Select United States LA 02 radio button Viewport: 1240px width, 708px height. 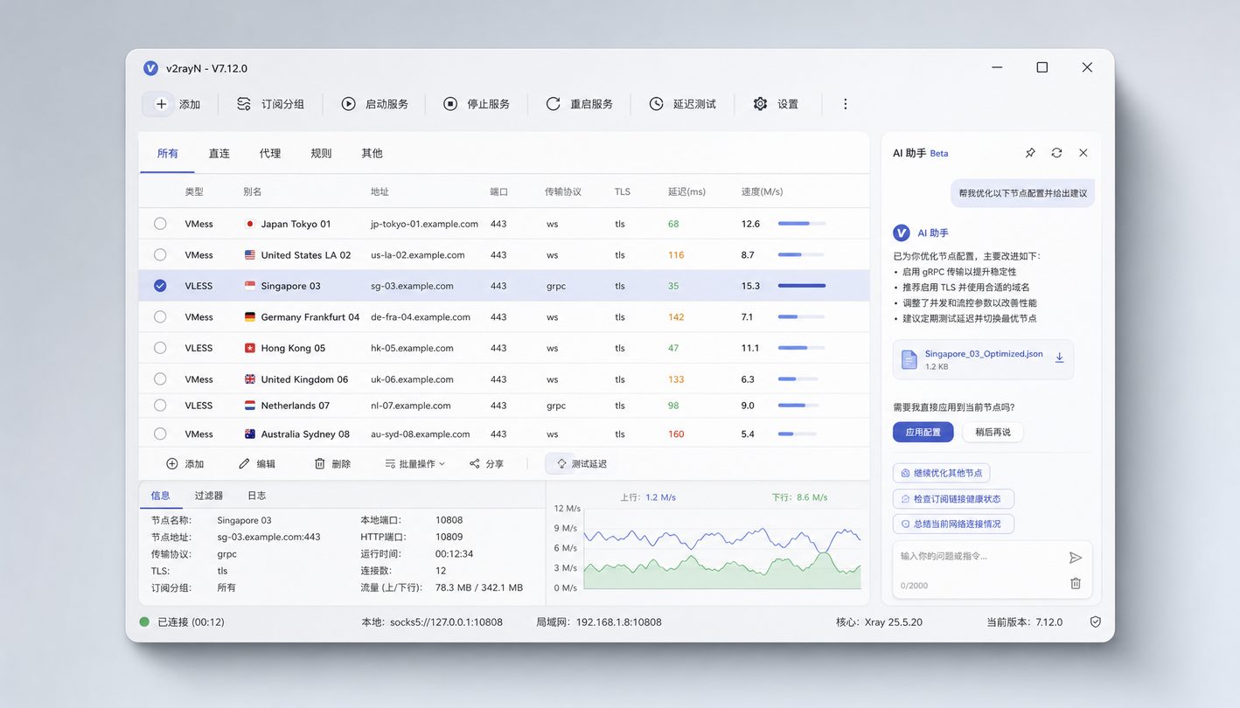[160, 254]
